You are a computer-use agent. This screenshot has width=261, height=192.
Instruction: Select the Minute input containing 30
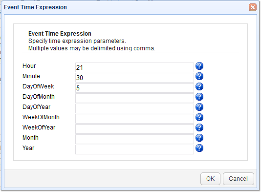pos(134,78)
